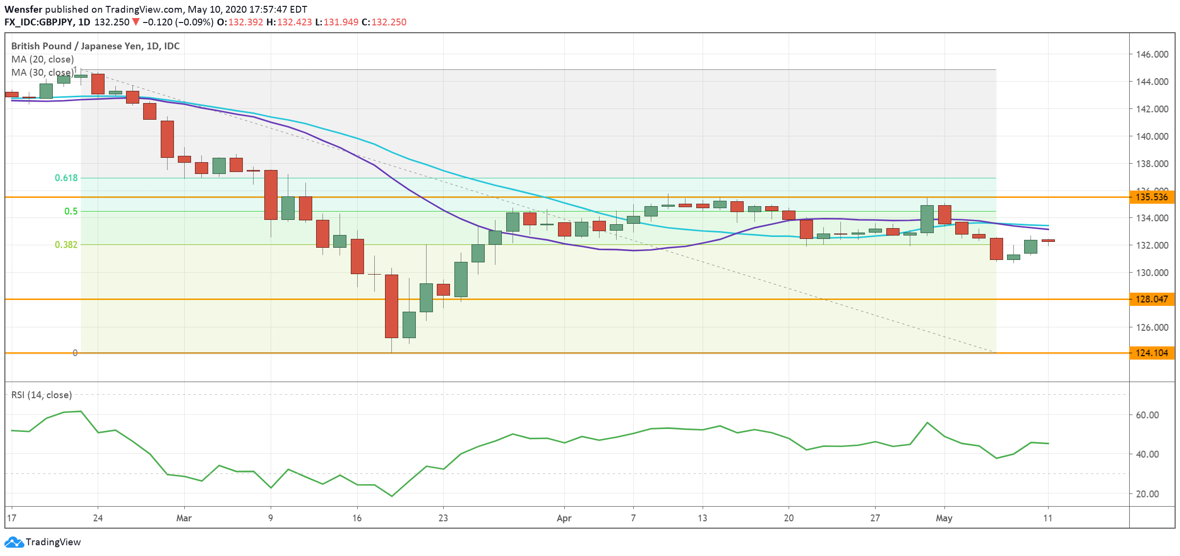Click the FX_IDC:GBPJPY symbol text
The image size is (1180, 556).
pos(39,22)
